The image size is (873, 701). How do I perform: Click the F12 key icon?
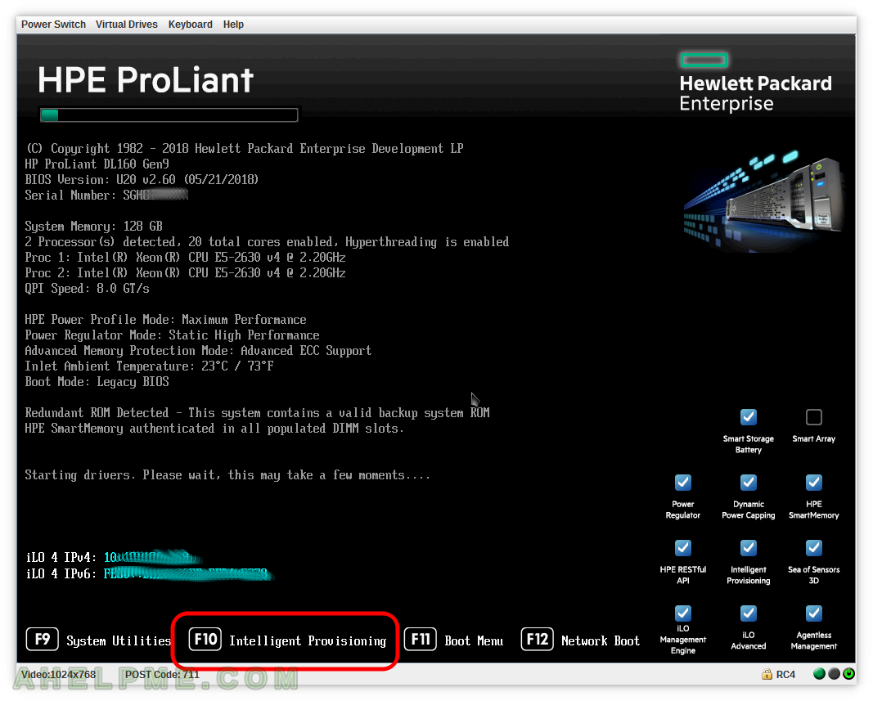(x=538, y=639)
